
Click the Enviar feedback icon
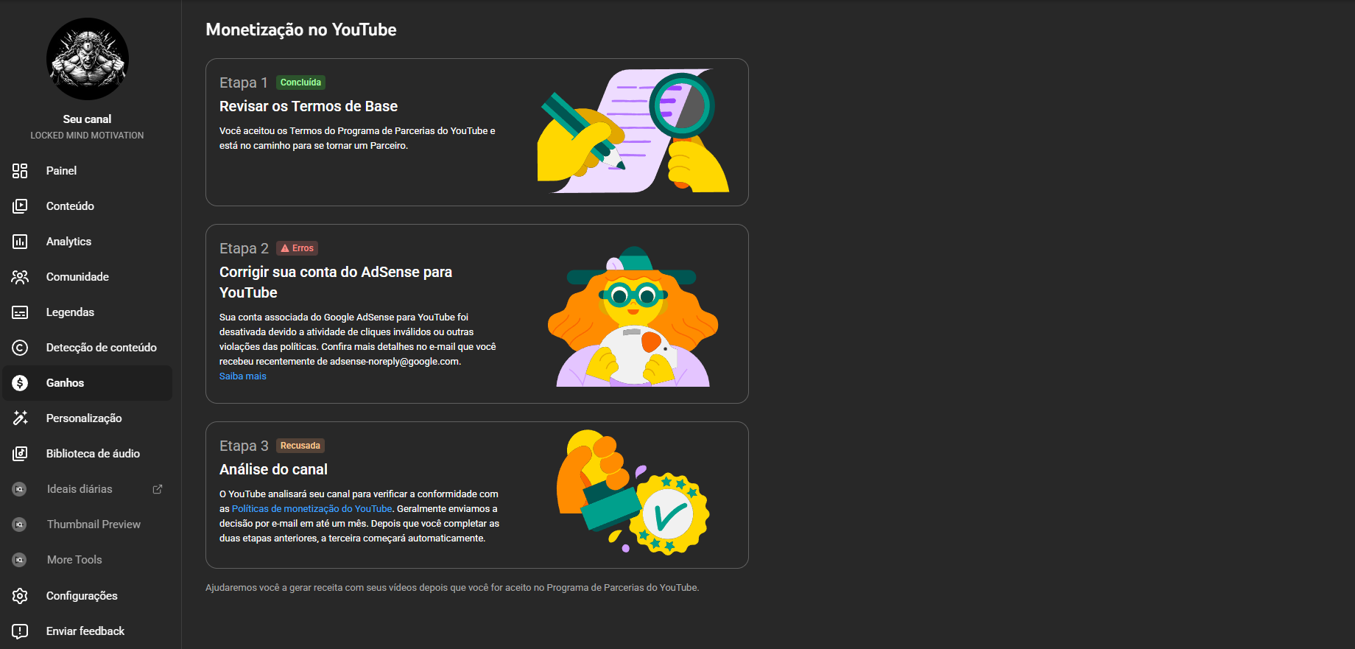pyautogui.click(x=20, y=631)
